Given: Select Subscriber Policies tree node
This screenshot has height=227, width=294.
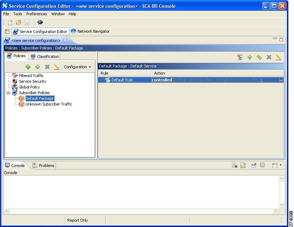Looking at the screenshot, I should (34, 93).
